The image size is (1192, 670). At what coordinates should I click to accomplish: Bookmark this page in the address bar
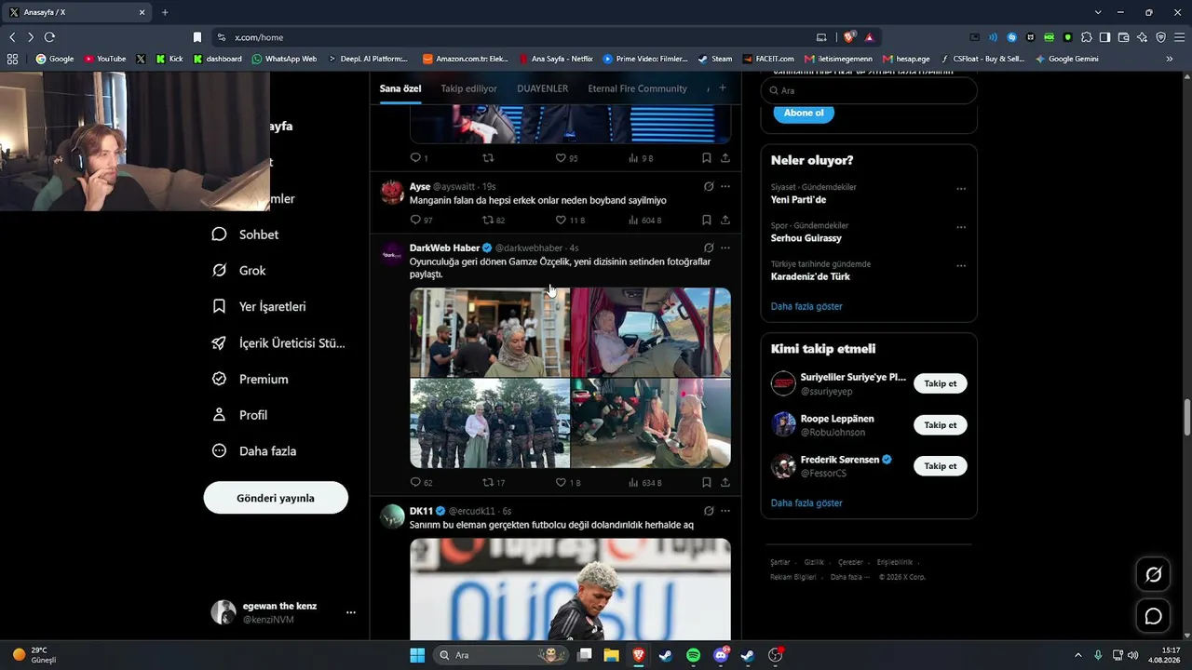tap(197, 37)
